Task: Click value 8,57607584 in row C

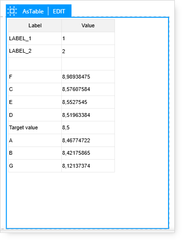Action: tap(76, 89)
